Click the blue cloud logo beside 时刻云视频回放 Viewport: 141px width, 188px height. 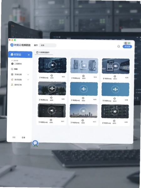click(12, 45)
